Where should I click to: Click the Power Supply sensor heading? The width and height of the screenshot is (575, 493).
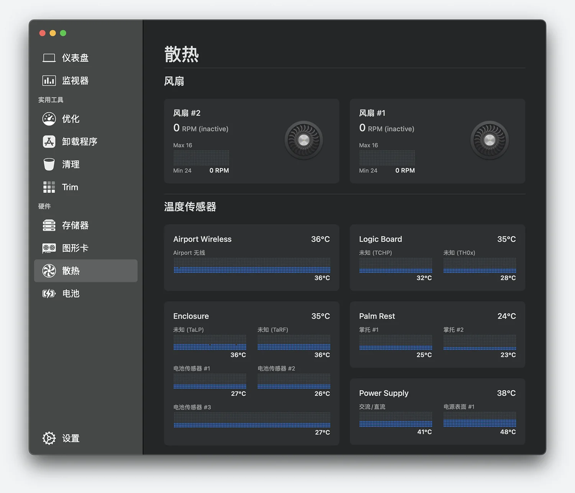click(383, 393)
